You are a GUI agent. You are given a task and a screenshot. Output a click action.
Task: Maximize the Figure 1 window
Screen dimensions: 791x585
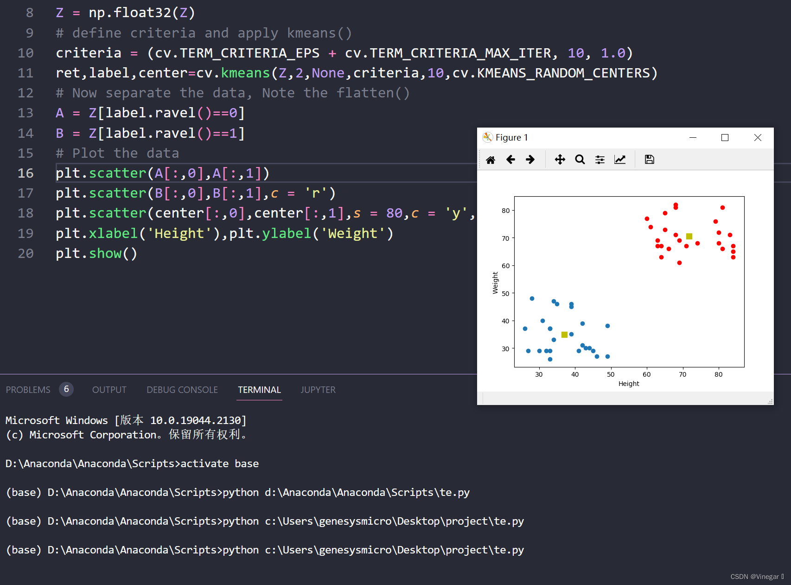tap(725, 137)
